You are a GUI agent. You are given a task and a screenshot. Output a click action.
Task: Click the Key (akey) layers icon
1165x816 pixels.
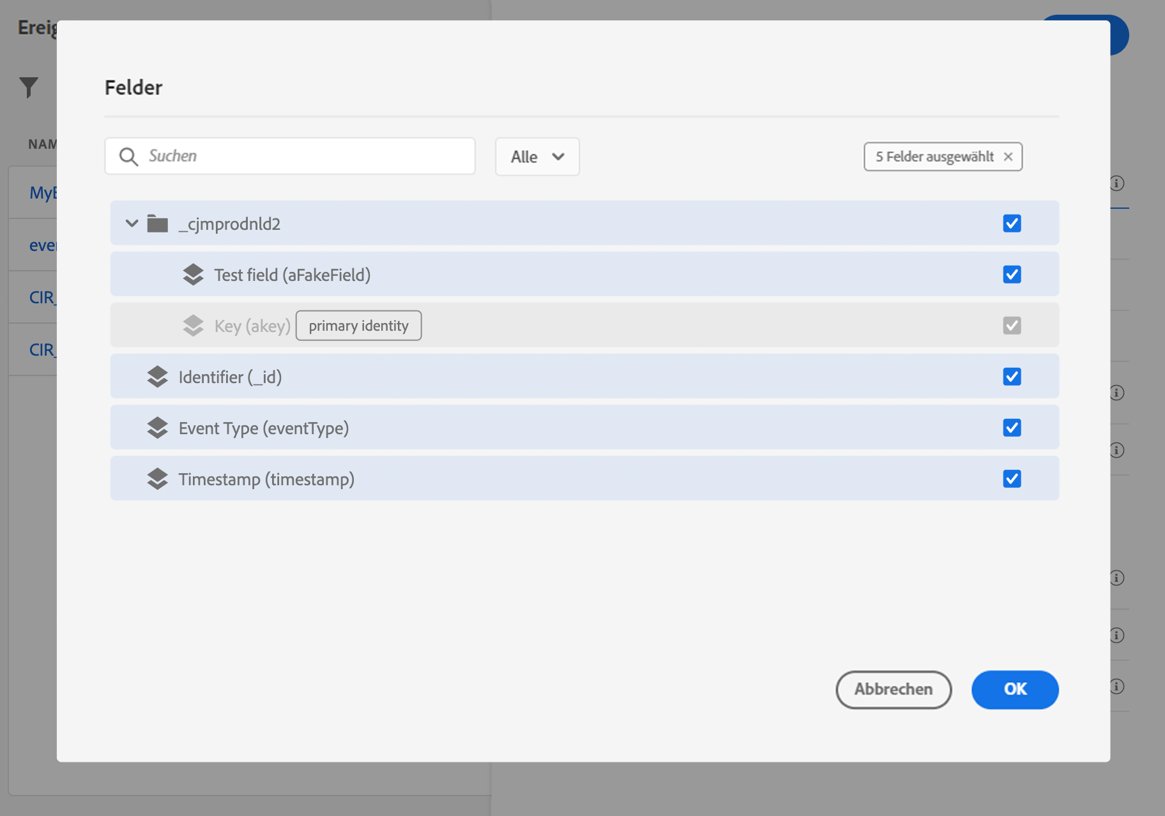(193, 326)
